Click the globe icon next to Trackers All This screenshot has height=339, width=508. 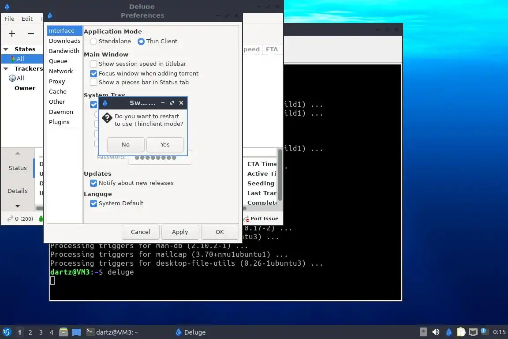tap(12, 78)
